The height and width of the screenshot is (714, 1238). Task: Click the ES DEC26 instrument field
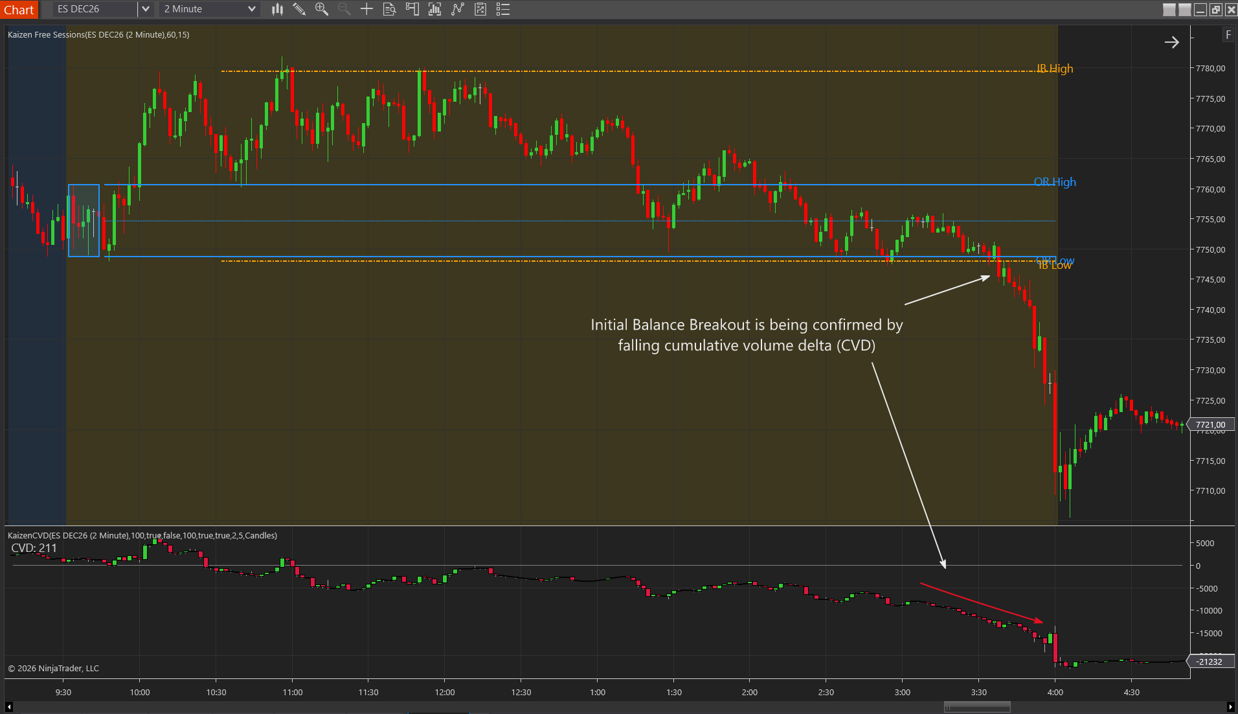coord(95,9)
